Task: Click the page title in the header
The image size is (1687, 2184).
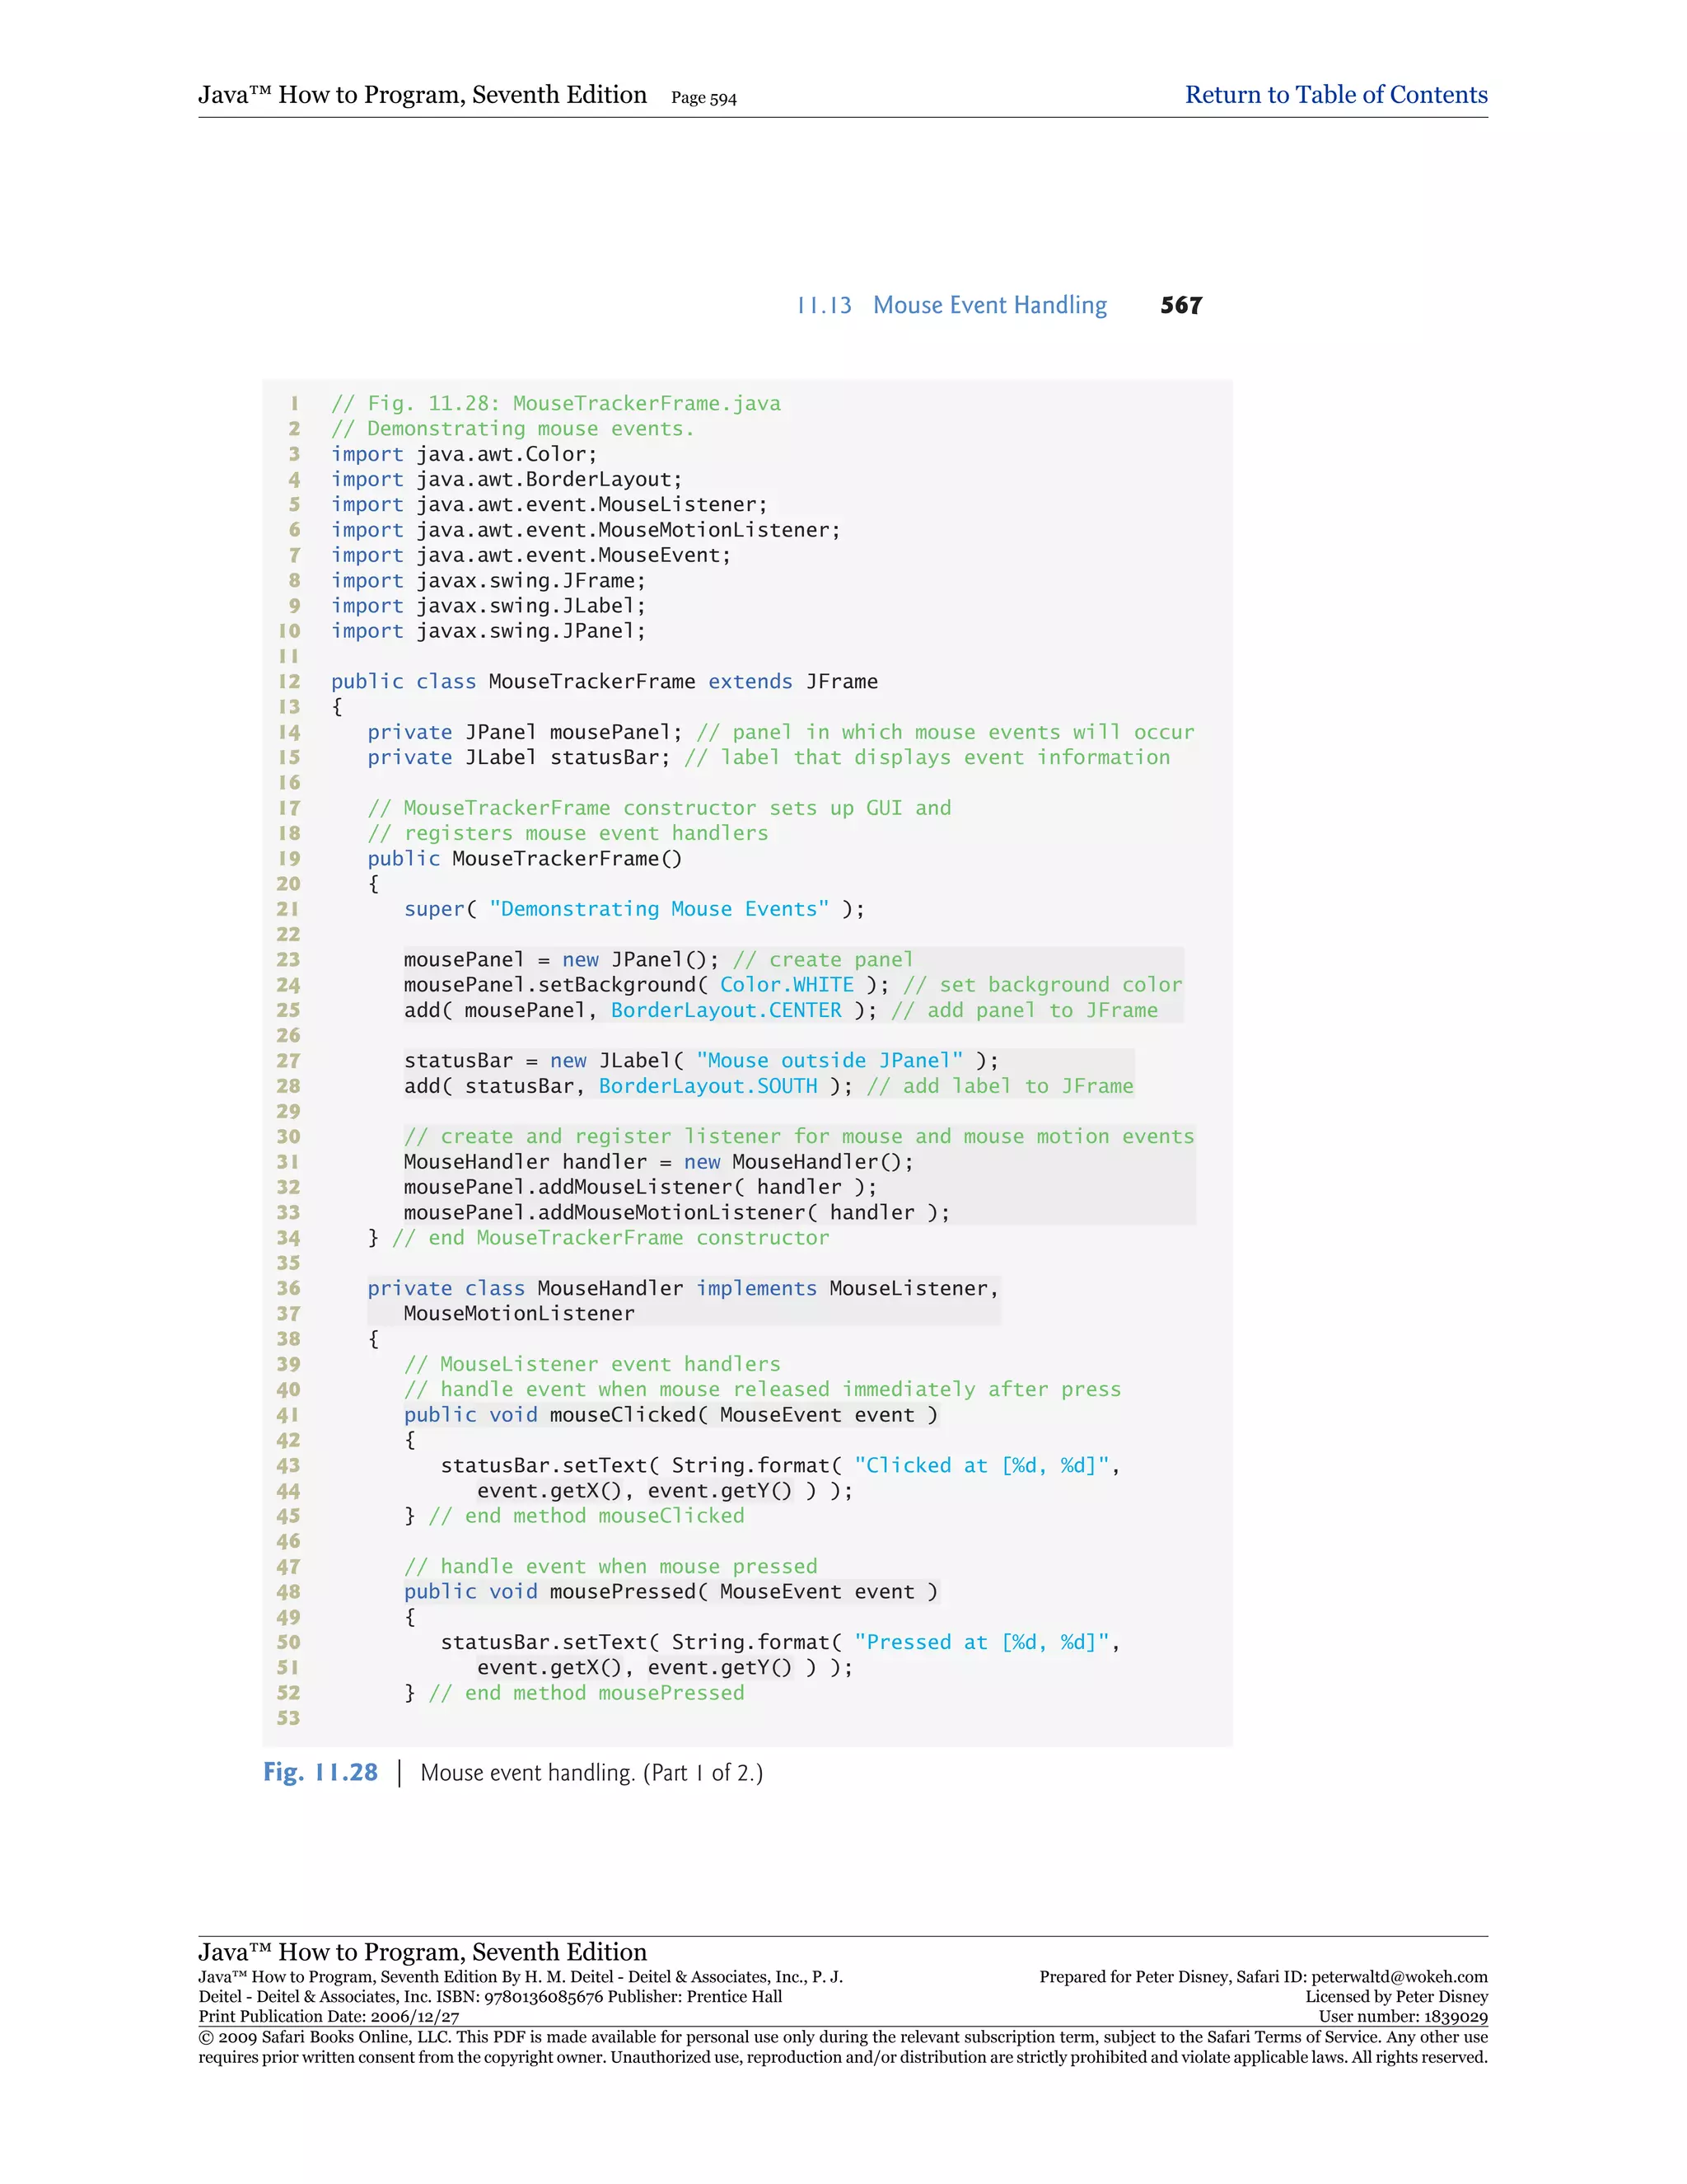Action: [422, 95]
